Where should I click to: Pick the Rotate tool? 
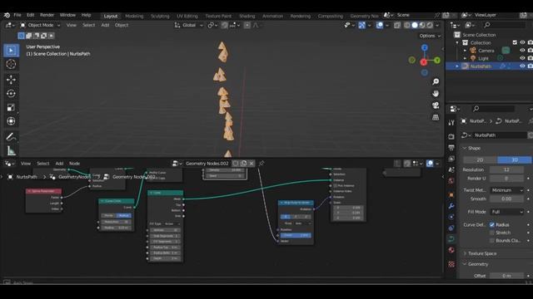(11, 94)
